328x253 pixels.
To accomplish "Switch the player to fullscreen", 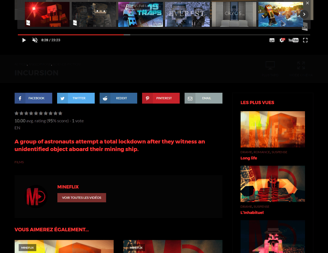I will point(305,40).
